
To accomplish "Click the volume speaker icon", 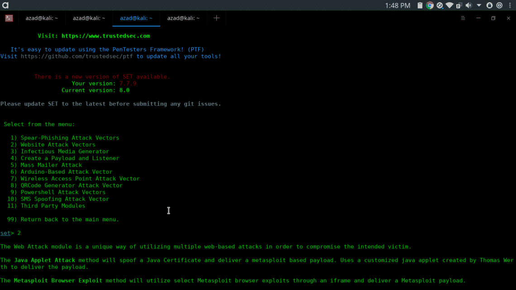I will click(x=468, y=5).
